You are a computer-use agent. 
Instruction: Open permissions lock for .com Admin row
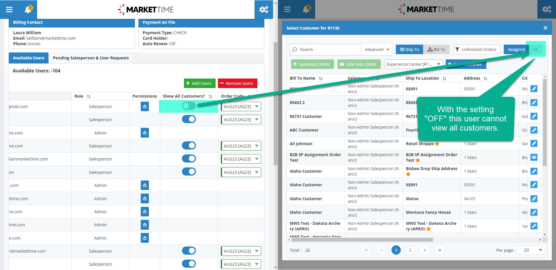click(145, 185)
